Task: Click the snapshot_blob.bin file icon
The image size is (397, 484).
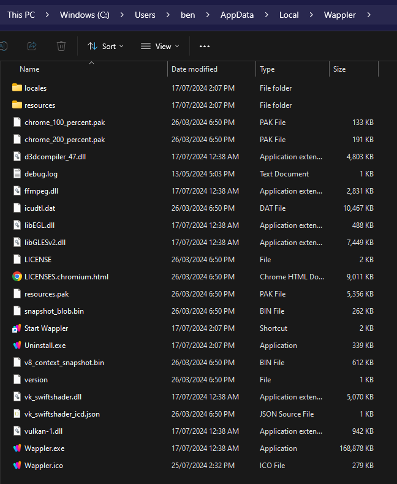Action: click(17, 311)
